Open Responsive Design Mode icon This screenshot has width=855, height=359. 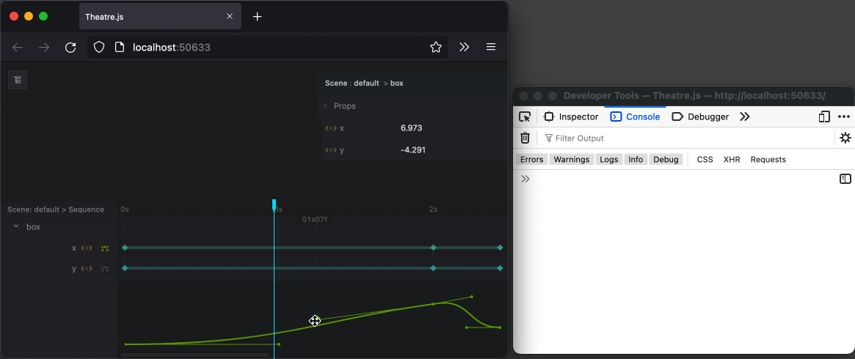pyautogui.click(x=824, y=116)
